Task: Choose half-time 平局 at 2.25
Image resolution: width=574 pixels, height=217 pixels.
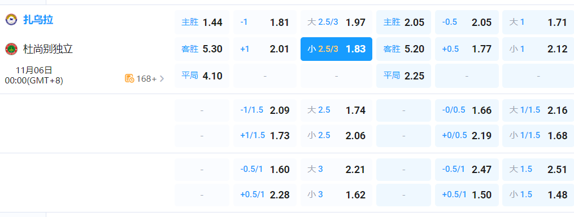Action: click(x=404, y=76)
